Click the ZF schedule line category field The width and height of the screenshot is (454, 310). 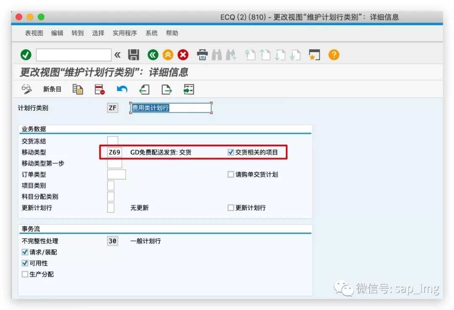click(x=113, y=108)
